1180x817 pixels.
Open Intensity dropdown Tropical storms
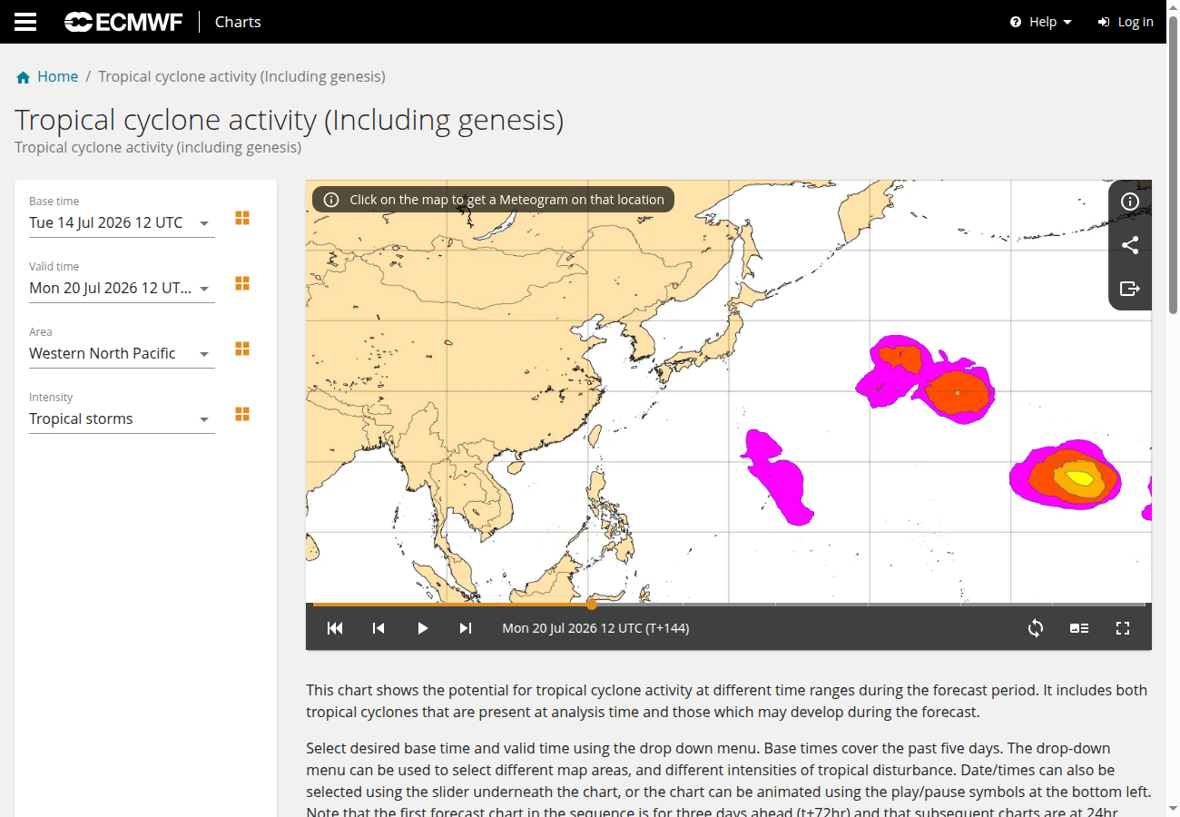[x=122, y=419]
